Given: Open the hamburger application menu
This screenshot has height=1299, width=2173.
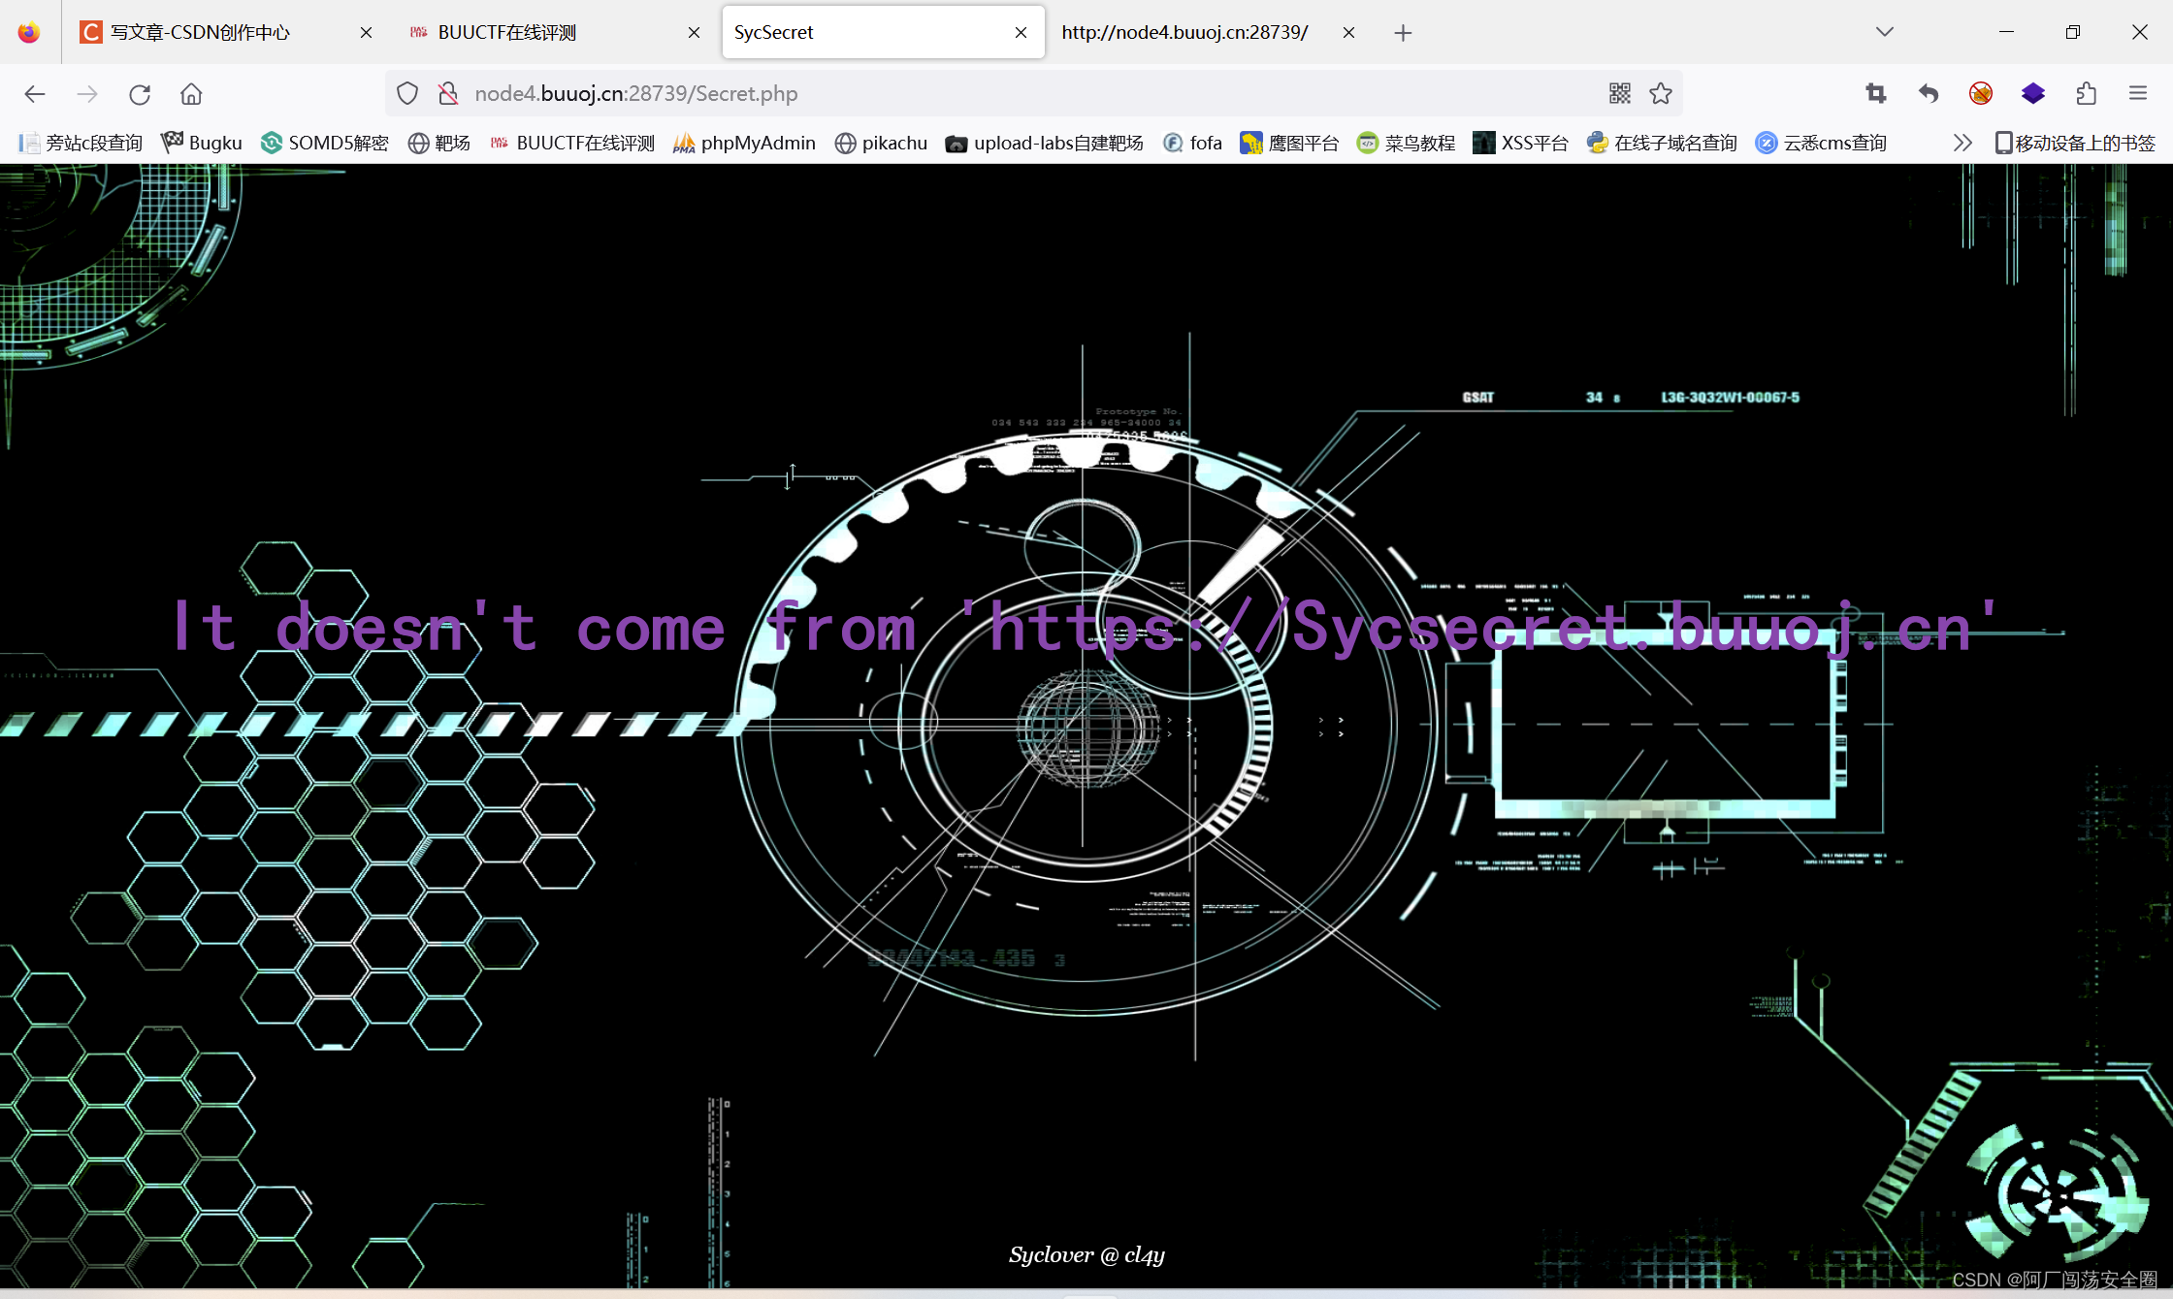Looking at the screenshot, I should 2138,93.
